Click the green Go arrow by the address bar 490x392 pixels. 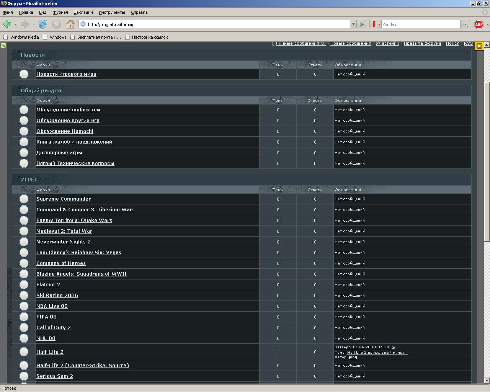coord(362,24)
